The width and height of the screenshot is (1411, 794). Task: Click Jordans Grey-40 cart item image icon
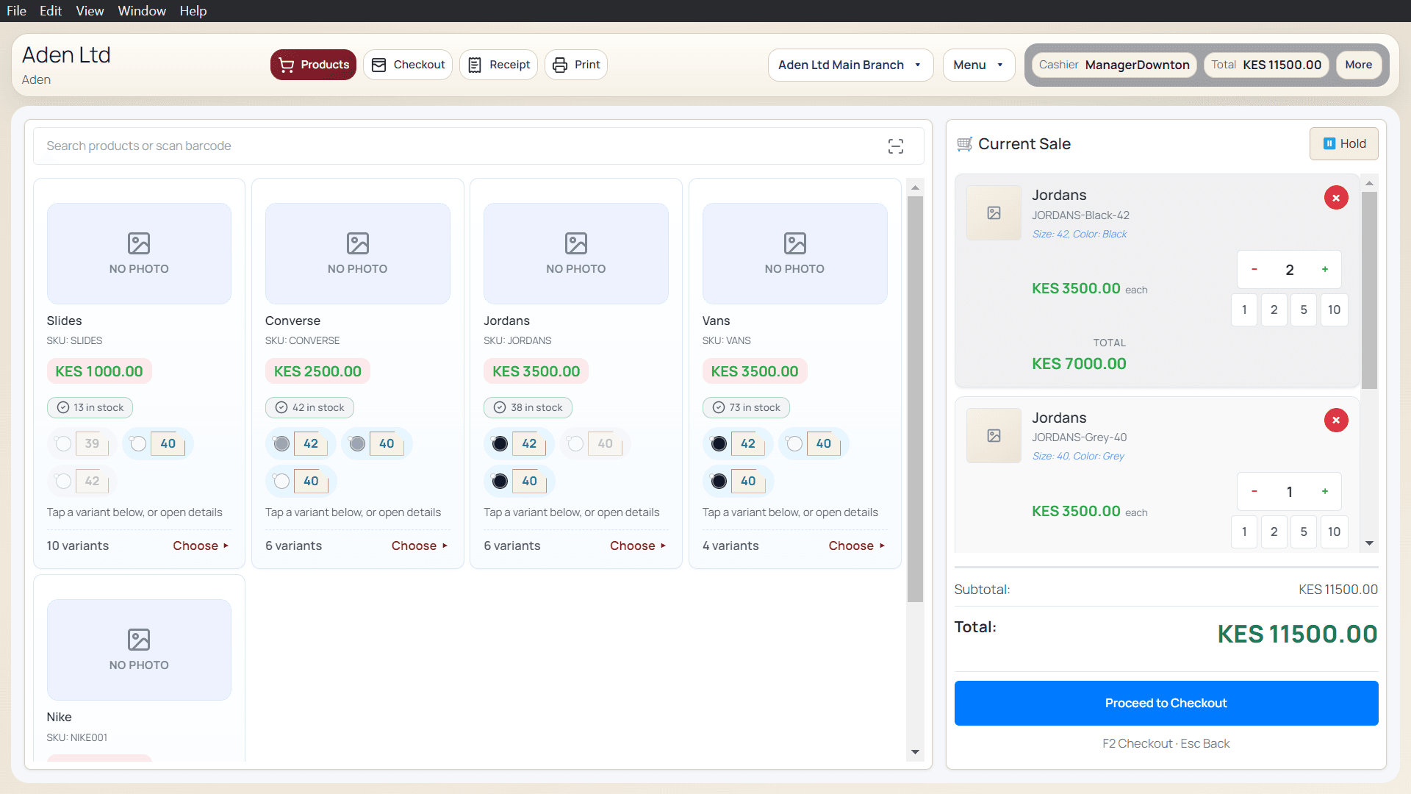point(994,436)
